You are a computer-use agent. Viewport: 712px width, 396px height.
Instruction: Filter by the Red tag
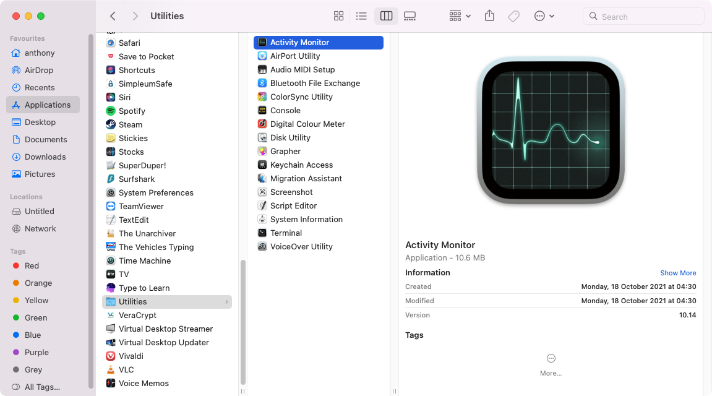point(43,265)
